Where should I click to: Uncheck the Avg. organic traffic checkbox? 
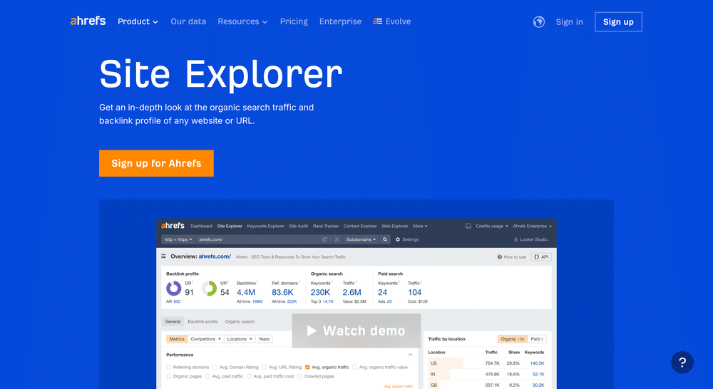pos(307,367)
